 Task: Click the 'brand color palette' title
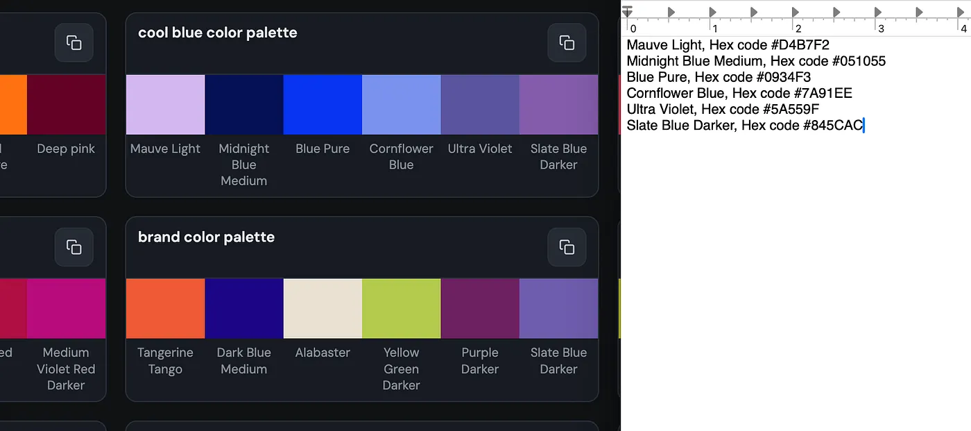coord(206,237)
